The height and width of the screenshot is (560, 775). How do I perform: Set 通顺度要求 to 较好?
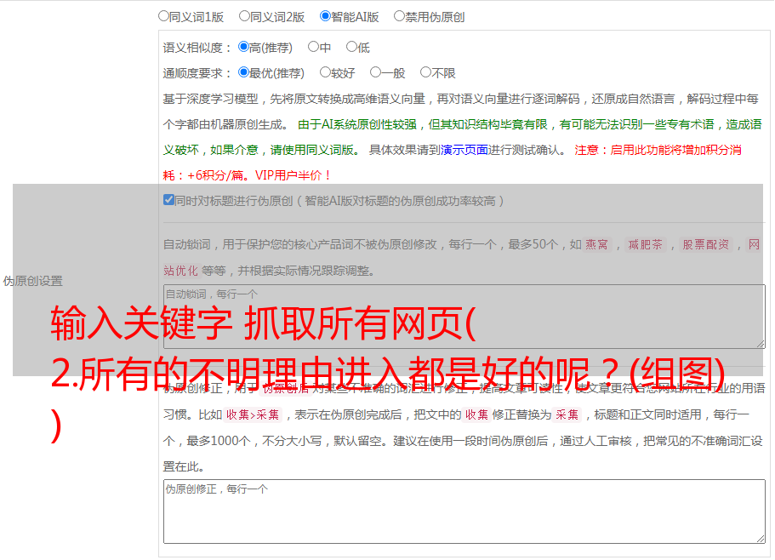[x=325, y=72]
